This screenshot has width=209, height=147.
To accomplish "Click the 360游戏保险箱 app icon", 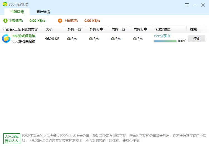I will pos(6,39).
